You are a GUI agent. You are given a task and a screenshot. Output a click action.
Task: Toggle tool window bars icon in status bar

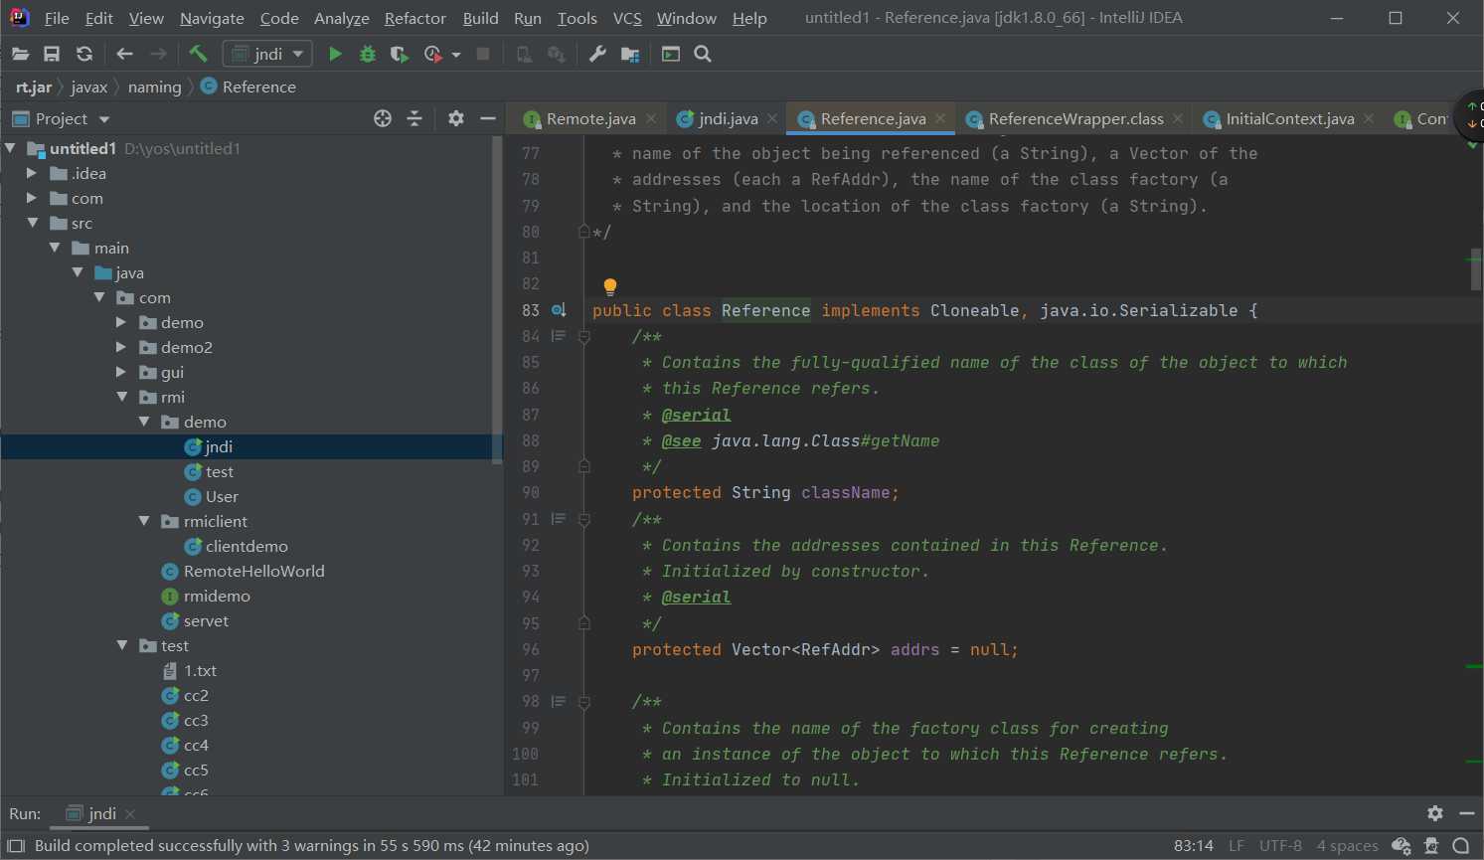[16, 846]
